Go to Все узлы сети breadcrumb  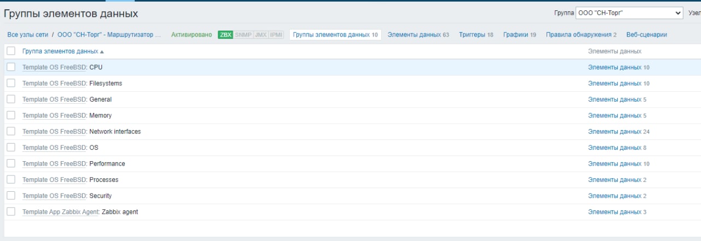pyautogui.click(x=28, y=34)
